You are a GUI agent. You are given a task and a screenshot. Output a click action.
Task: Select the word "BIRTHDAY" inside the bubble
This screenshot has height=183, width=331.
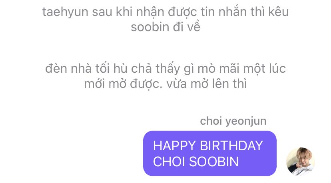[x=231, y=145]
